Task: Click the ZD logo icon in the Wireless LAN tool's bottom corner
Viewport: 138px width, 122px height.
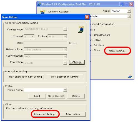Action: (x=130, y=76)
